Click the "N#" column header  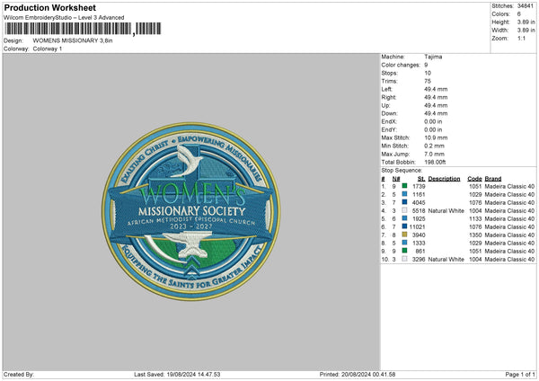coord(396,179)
